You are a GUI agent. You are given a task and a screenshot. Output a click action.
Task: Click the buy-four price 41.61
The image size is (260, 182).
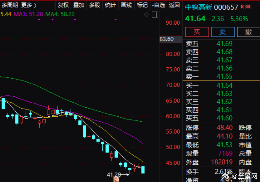tap(224, 110)
